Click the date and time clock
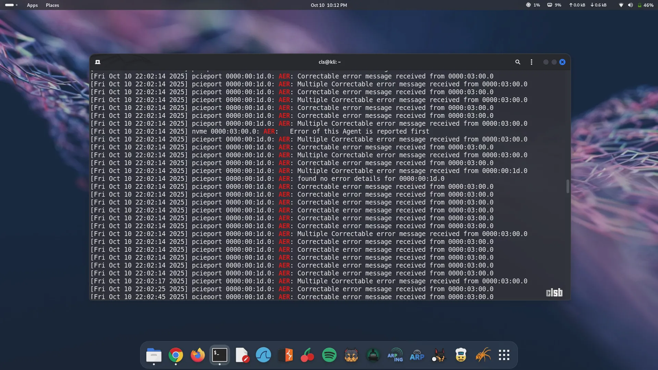The width and height of the screenshot is (658, 370). 329,5
